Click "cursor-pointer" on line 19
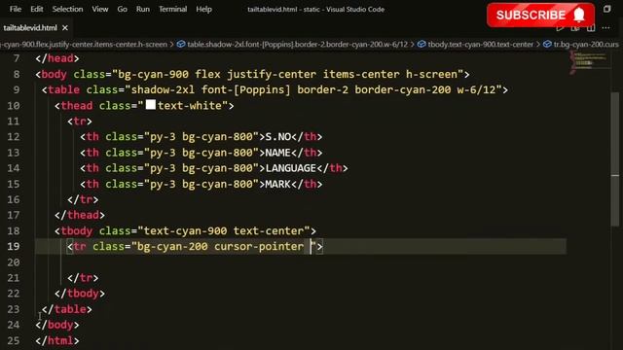This screenshot has height=350, width=623. 259,246
